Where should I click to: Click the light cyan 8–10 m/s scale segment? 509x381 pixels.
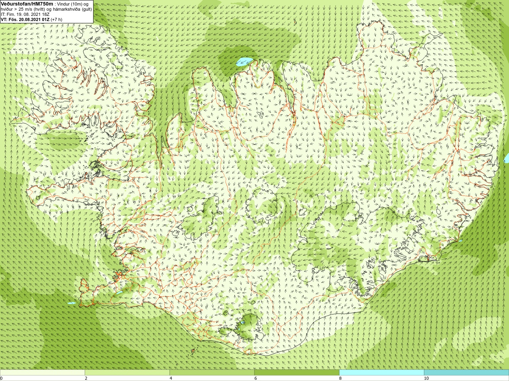(381, 373)
